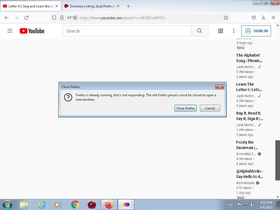Image resolution: width=280 pixels, height=210 pixels.
Task: Cancel the Close Firefox dialog
Action: click(x=210, y=108)
